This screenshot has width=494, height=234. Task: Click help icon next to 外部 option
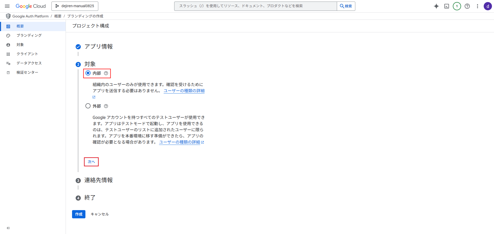[x=106, y=106]
